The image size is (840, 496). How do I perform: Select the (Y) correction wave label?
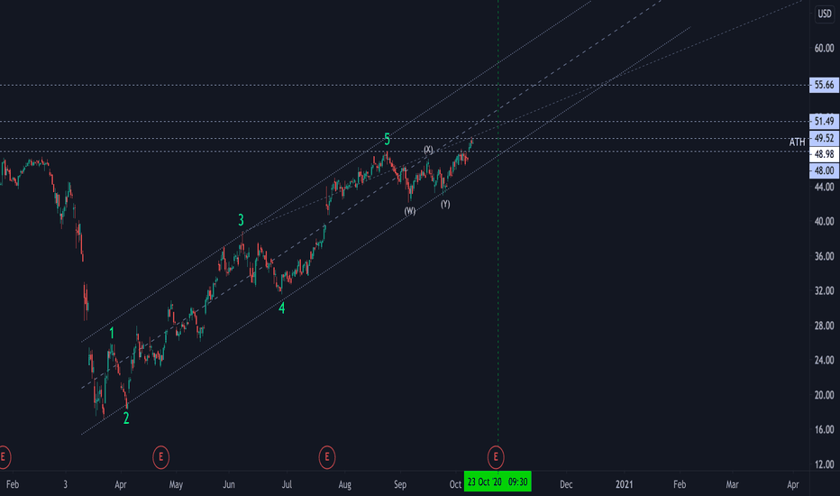[445, 204]
